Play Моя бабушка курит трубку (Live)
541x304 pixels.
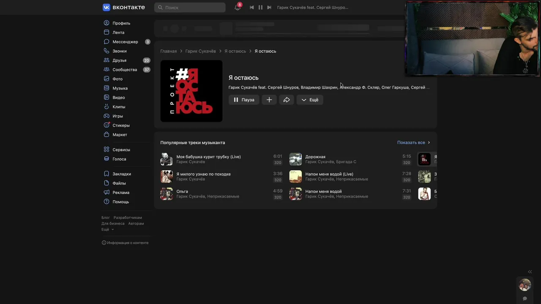[x=221, y=159]
